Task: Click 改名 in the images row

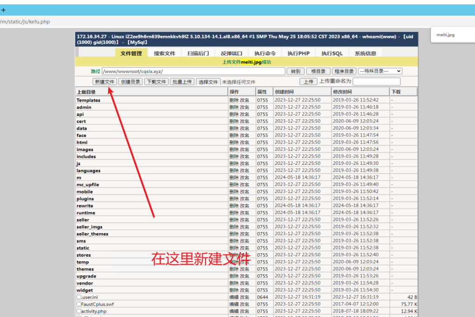Action: (244, 149)
